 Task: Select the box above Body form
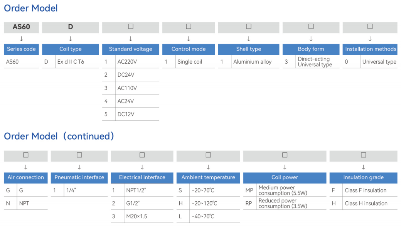click(x=311, y=26)
